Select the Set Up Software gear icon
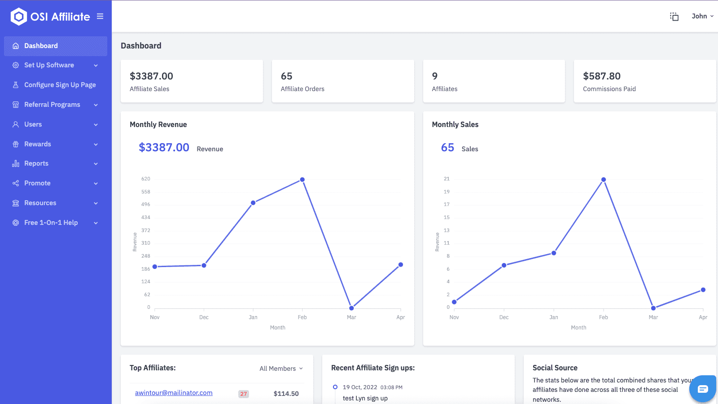The image size is (718, 404). point(15,65)
